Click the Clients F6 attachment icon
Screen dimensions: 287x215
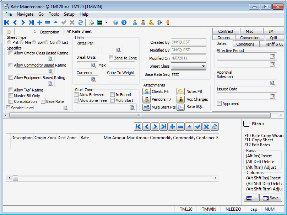click(146, 91)
